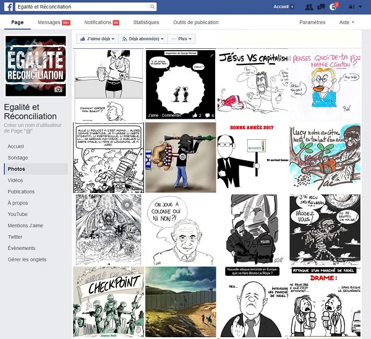Image resolution: width=371 pixels, height=339 pixels.
Task: Expand the J'aime déjà dropdown
Action: pos(97,39)
